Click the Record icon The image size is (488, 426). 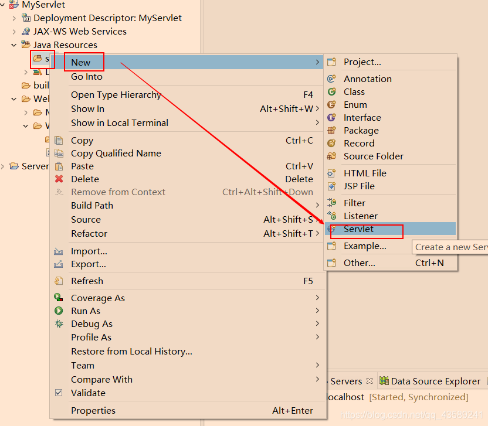pyautogui.click(x=332, y=144)
